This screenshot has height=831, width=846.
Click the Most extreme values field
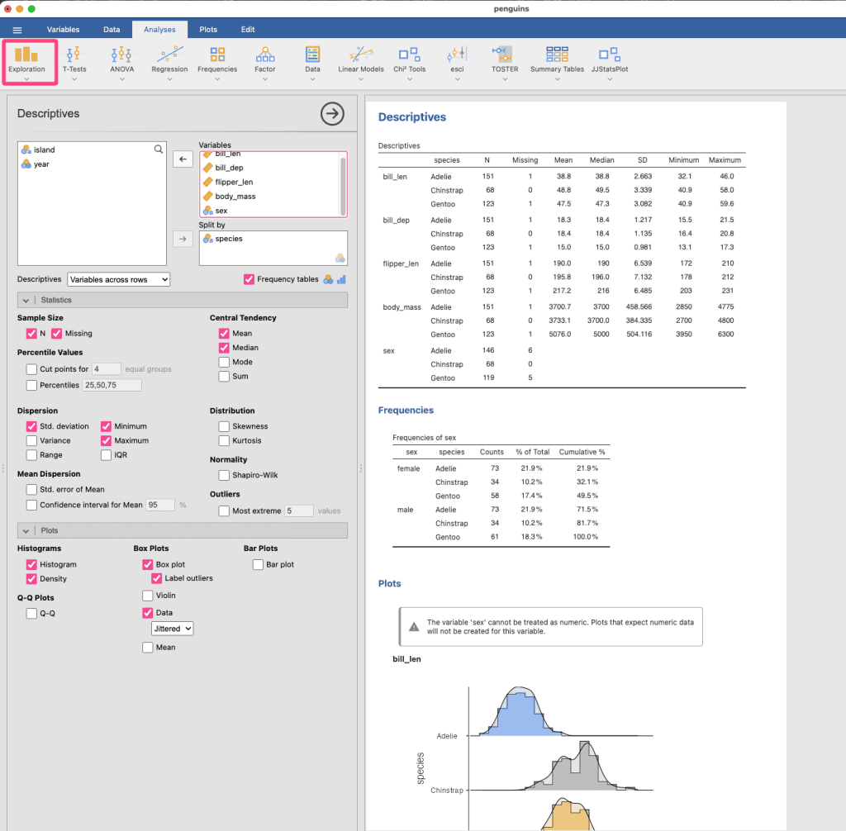coord(299,511)
